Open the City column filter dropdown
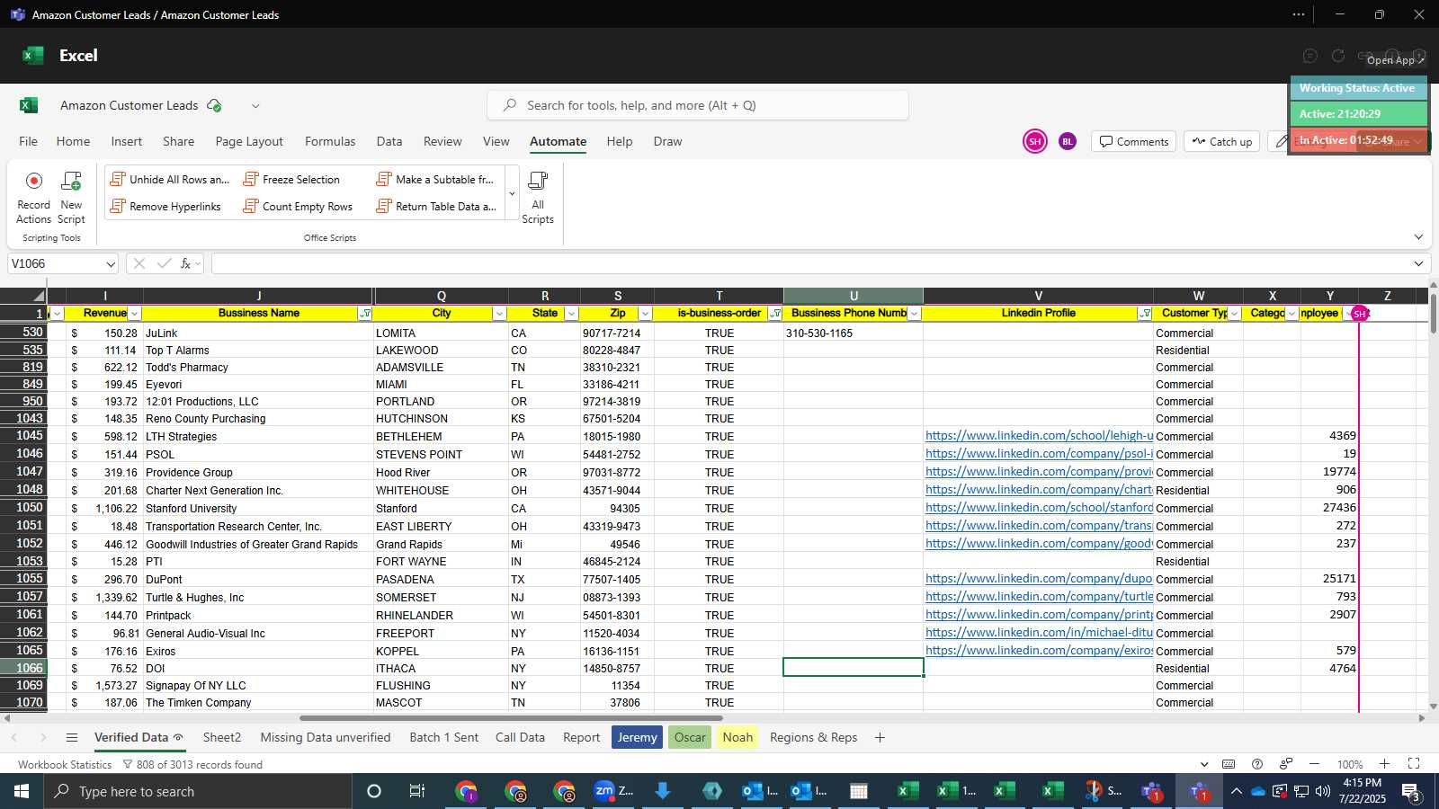Viewport: 1439px width, 809px height. (x=499, y=314)
